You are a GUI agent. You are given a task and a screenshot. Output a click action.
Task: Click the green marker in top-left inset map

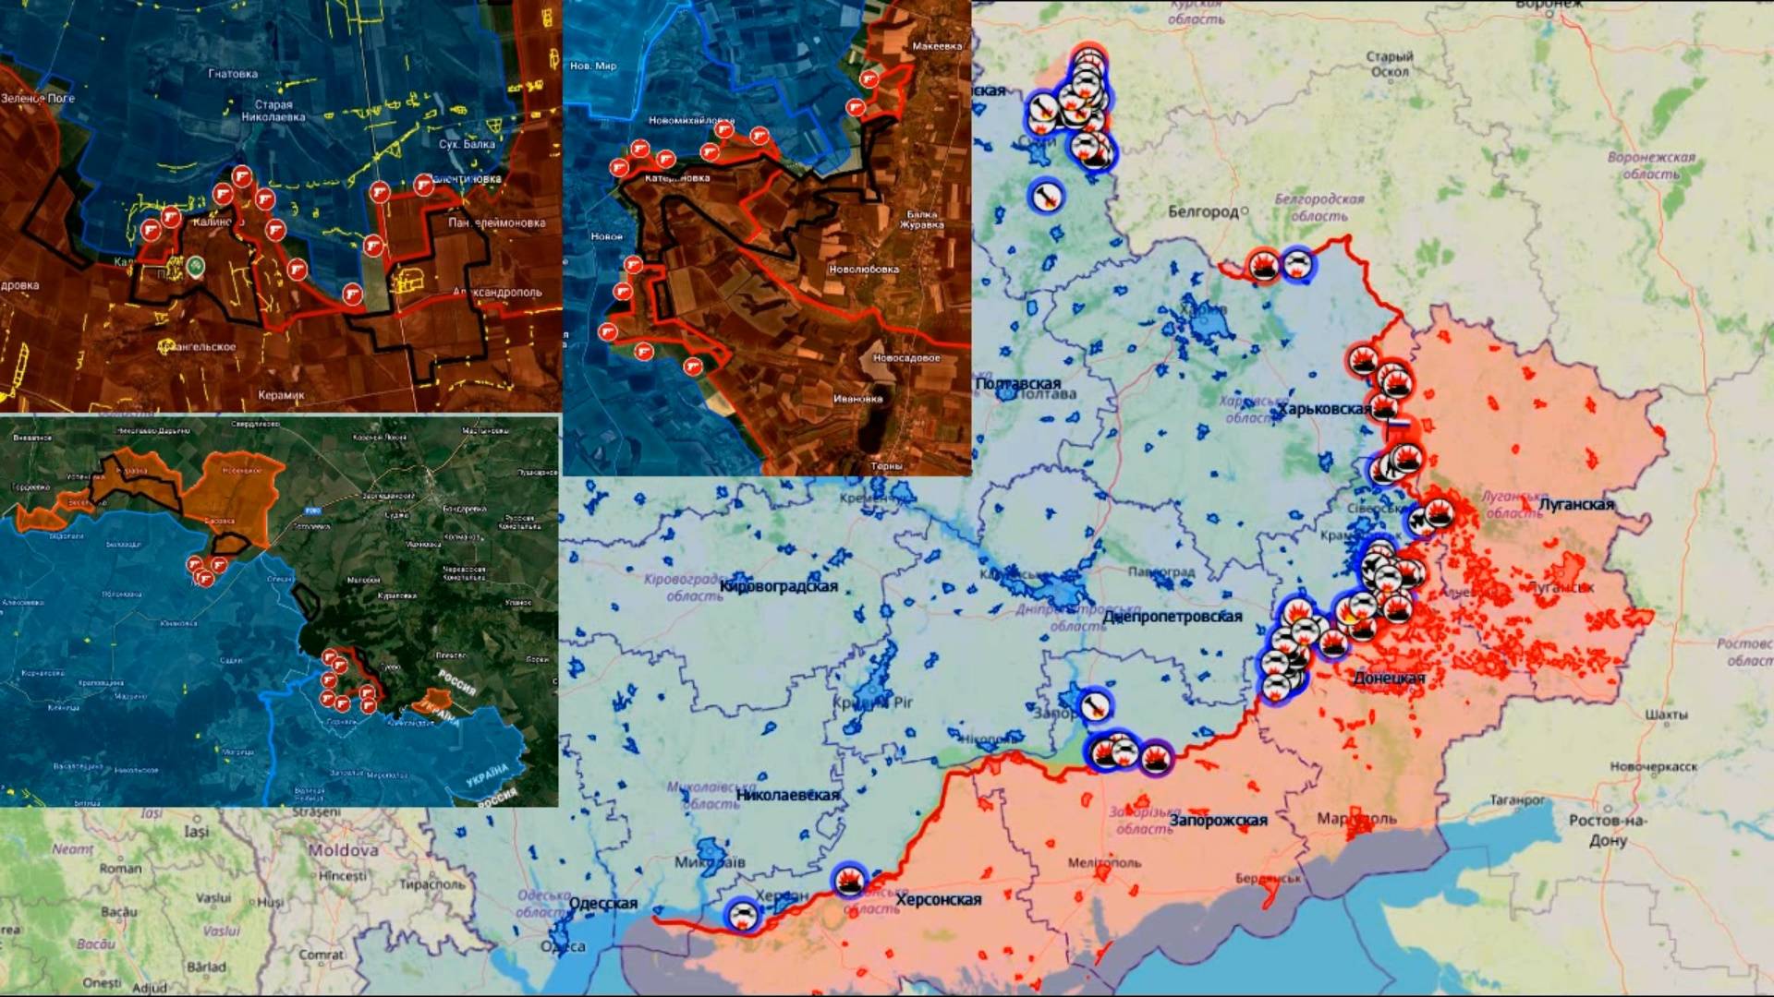pos(195,268)
